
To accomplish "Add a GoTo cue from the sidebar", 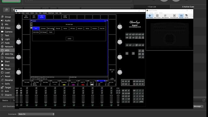I will [x=6, y=84].
